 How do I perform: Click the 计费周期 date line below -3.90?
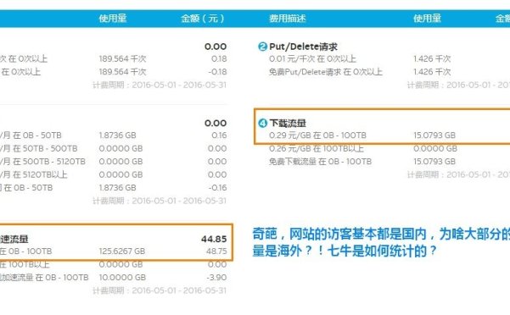coord(160,290)
